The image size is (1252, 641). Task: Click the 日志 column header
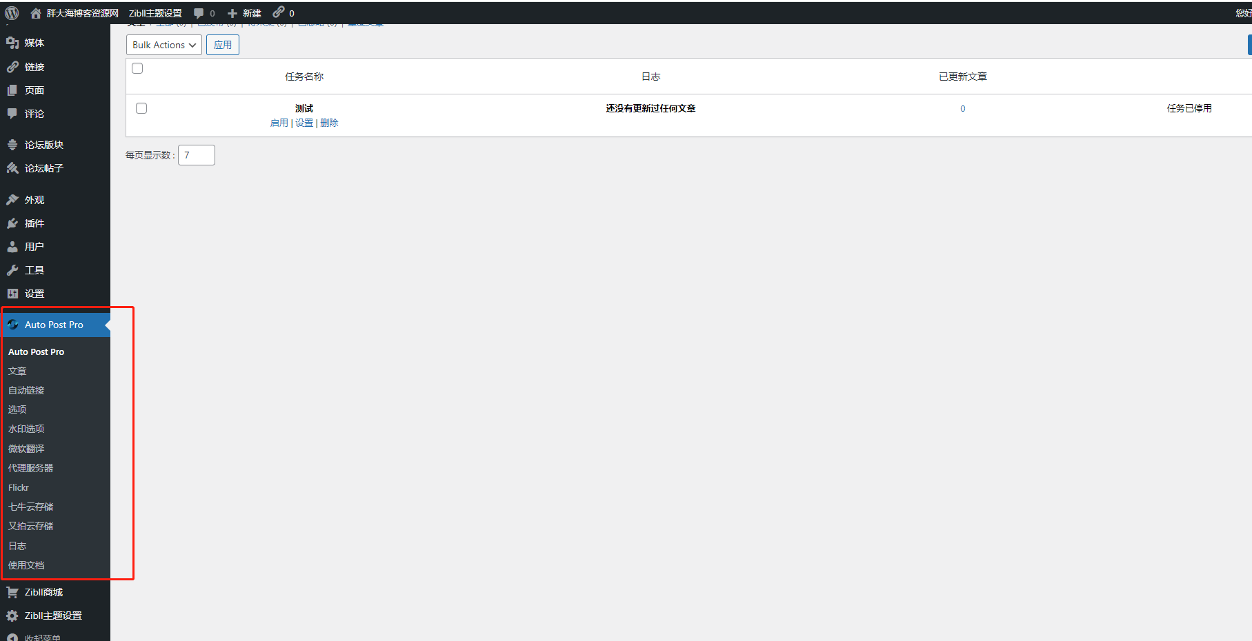[x=651, y=77]
